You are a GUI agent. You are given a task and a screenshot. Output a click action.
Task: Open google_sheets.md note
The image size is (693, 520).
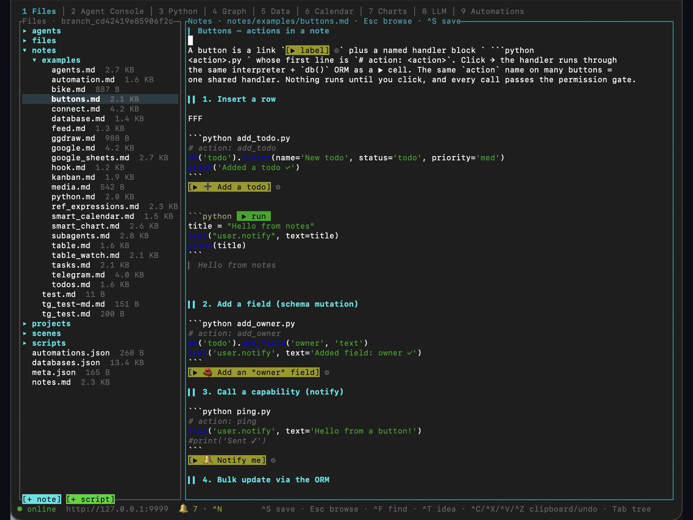(x=90, y=158)
